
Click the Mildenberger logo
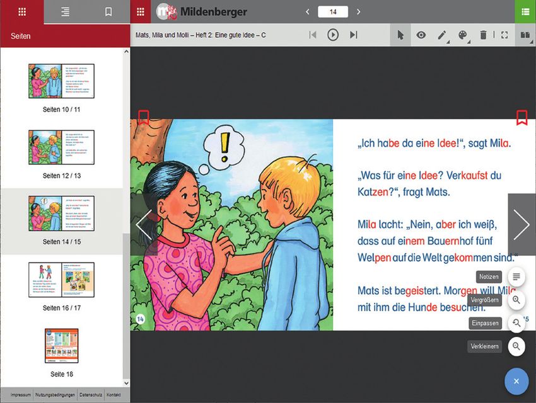(x=201, y=12)
